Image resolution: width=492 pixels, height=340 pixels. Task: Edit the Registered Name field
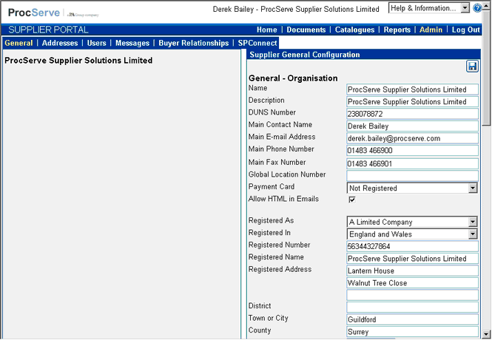click(x=412, y=259)
